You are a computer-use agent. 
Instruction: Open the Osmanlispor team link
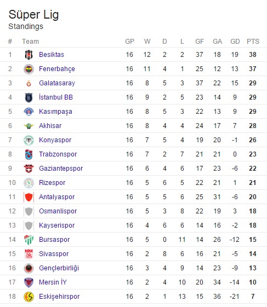[x=58, y=211]
